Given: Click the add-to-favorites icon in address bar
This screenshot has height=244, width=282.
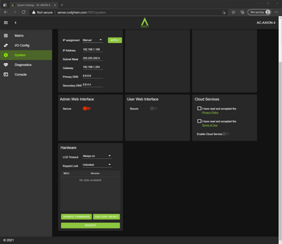Looking at the screenshot, I should [224, 12].
